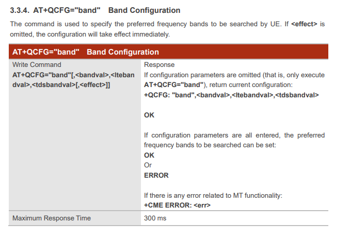The image size is (350, 240).
Task: Click the section heading 3.3.4 Band Configuration
Action: [95, 10]
